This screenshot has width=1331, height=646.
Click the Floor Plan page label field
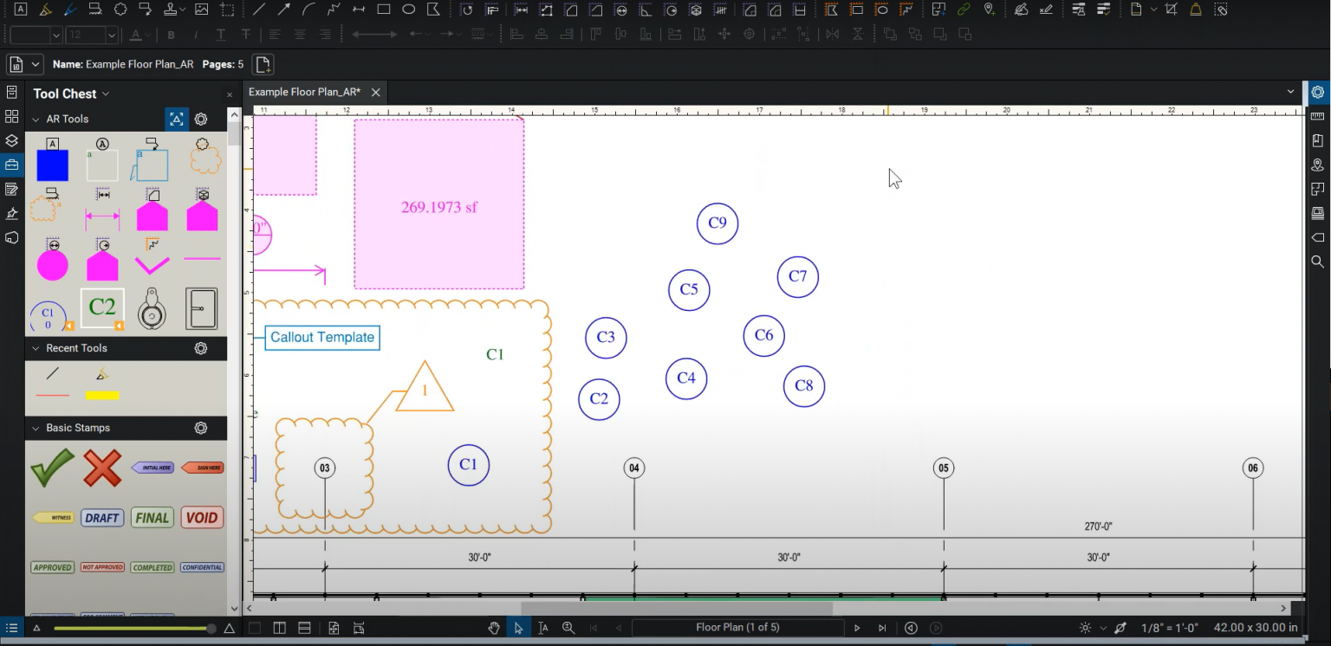click(x=738, y=627)
